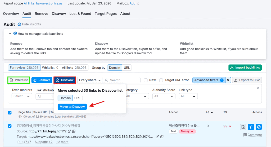Click the Text anchor tag
This screenshot has width=271, height=147.
[173, 131]
